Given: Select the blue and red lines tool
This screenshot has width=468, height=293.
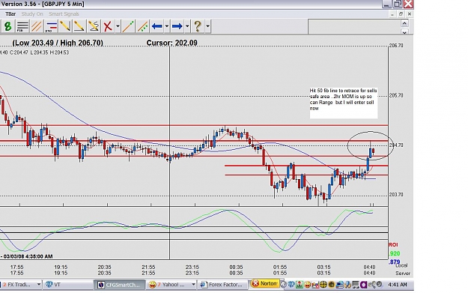Looking at the screenshot, I should pos(51,26).
